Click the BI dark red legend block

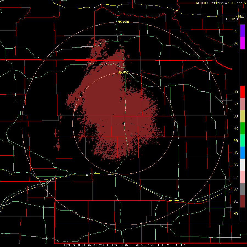pyautogui.click(x=242, y=201)
